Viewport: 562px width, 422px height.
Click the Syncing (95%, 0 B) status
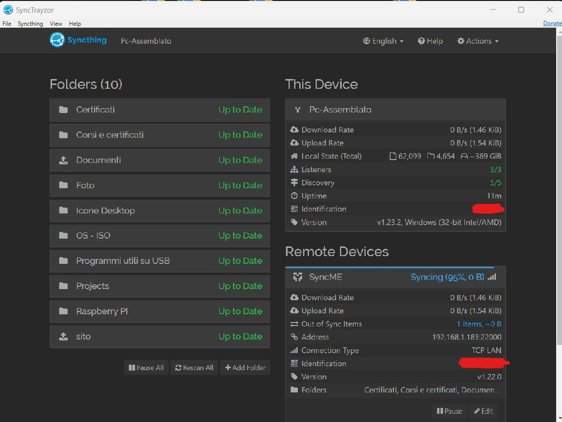tap(447, 277)
